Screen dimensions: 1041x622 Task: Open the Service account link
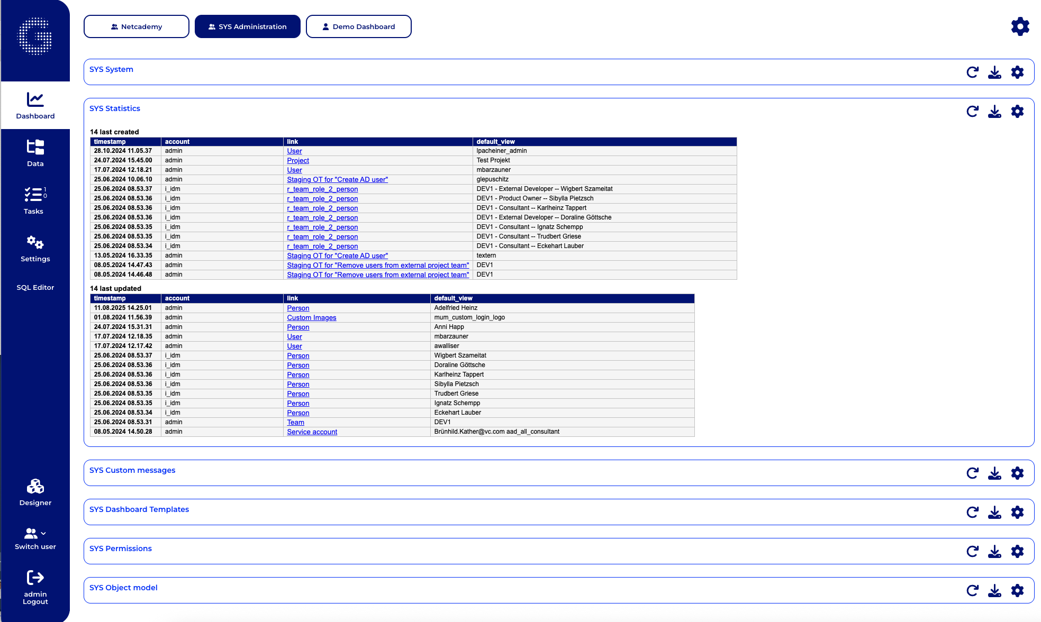[312, 432]
